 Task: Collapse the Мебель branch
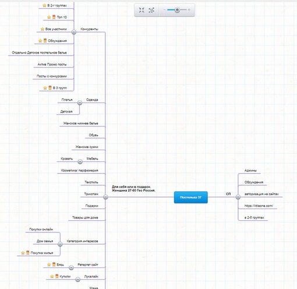[x=80, y=161]
